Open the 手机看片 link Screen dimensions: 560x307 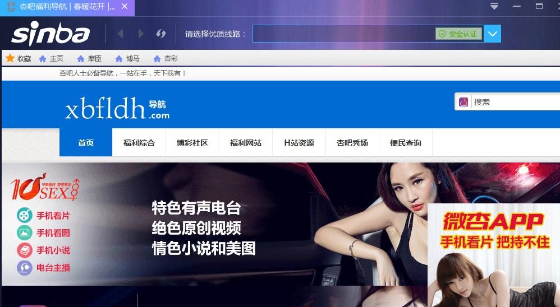(x=53, y=215)
